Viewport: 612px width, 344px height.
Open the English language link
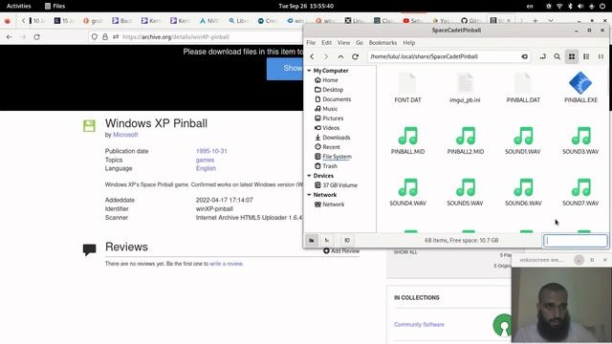pyautogui.click(x=207, y=168)
